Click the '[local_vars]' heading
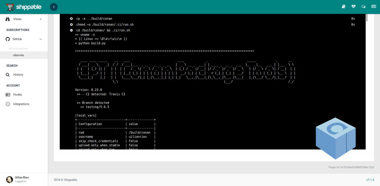The image size is (380, 186). coord(86,116)
